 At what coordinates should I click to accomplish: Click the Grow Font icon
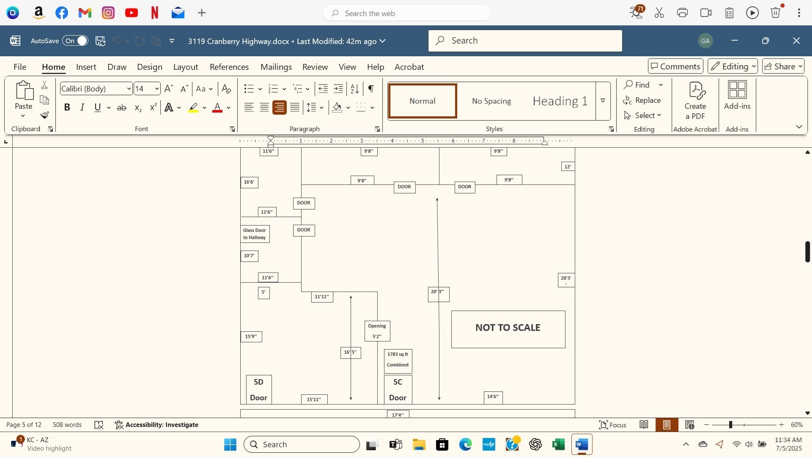(x=168, y=89)
